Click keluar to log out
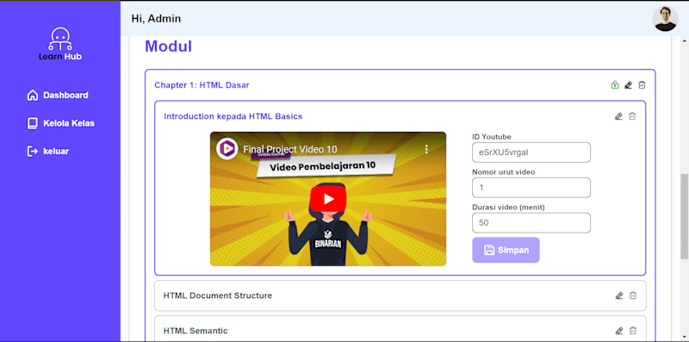The image size is (689, 342). pos(48,152)
